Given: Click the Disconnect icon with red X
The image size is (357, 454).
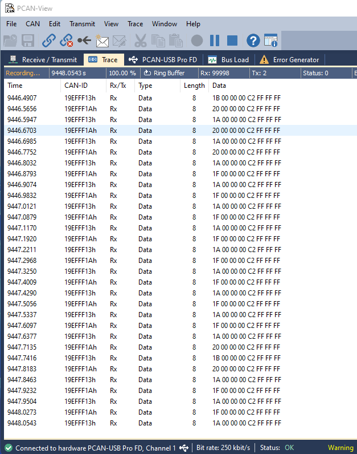Looking at the screenshot, I should [67, 40].
